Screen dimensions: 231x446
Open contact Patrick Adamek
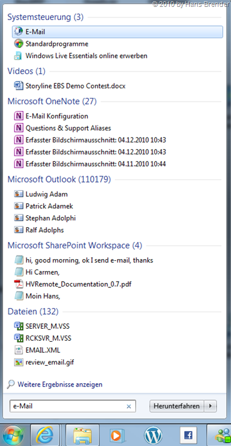pyautogui.click(x=49, y=206)
